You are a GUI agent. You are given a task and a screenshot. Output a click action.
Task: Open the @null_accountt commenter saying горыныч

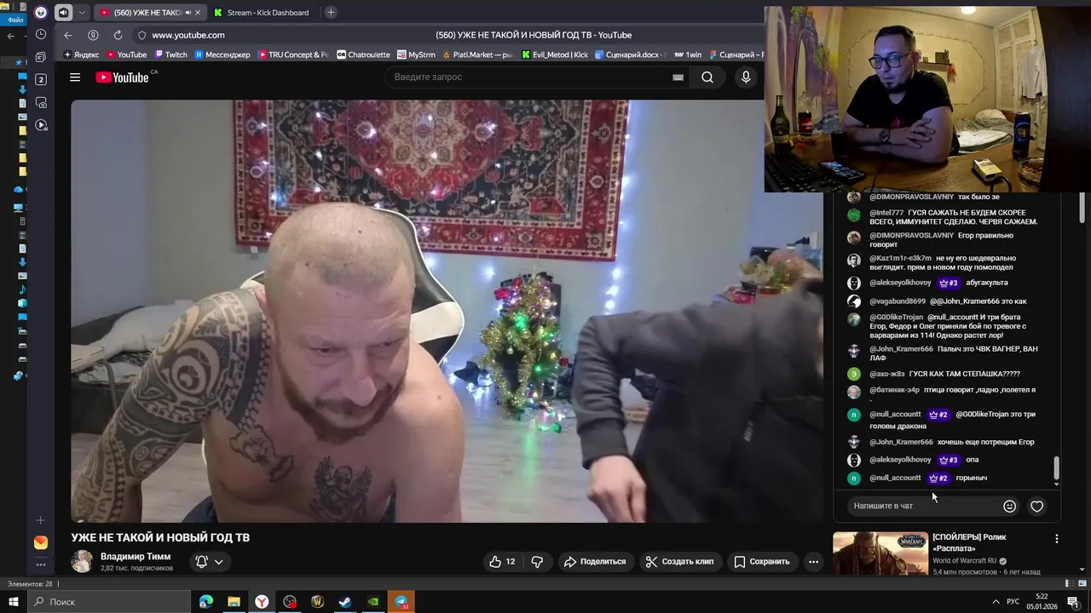click(895, 478)
